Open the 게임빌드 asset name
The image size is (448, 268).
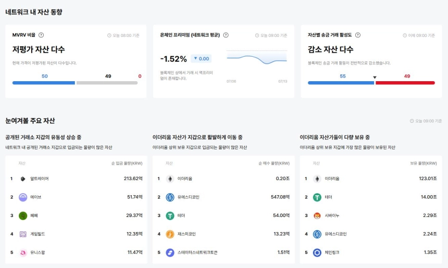click(38, 234)
